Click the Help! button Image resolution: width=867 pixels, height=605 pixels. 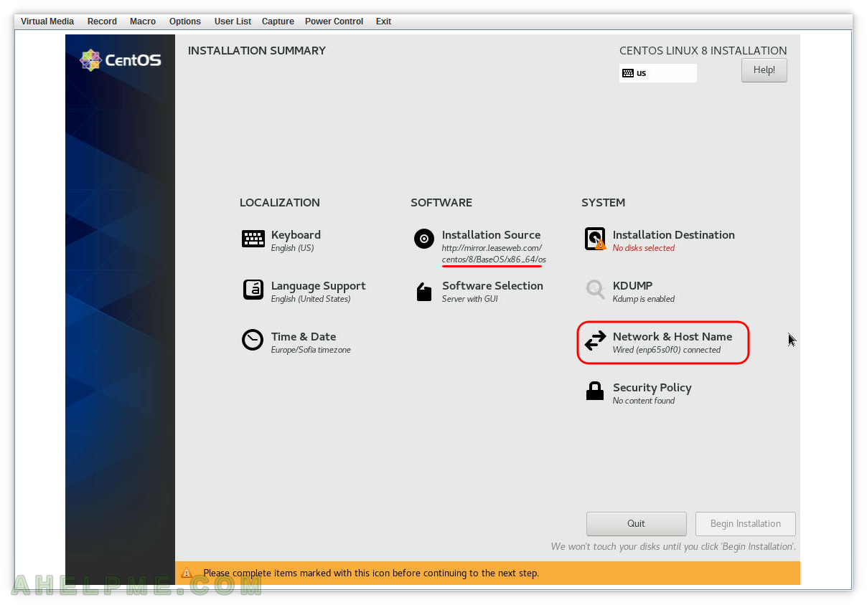click(x=764, y=70)
